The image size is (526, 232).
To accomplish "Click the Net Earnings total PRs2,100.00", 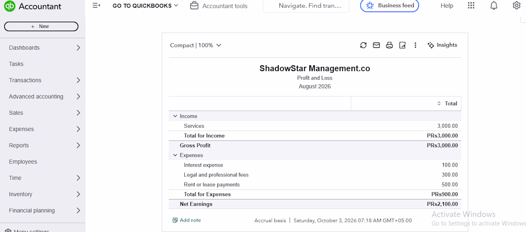I will point(442,204).
